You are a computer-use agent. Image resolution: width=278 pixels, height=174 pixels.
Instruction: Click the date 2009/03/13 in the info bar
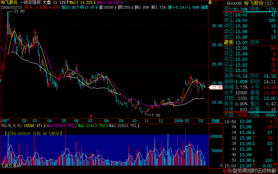[x=12, y=7]
